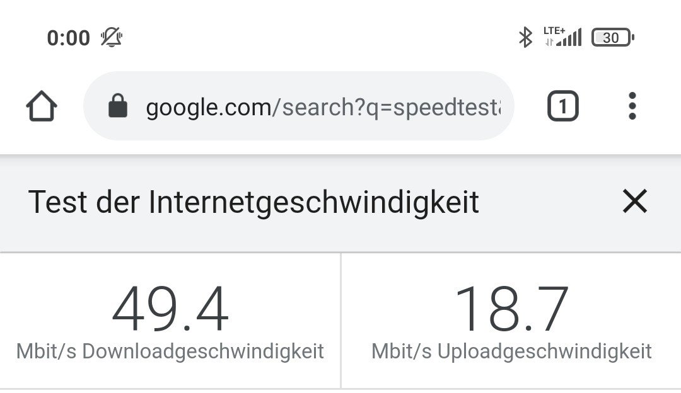The image size is (681, 393).
Task: Click the google.com URL address bar
Action: tap(299, 106)
